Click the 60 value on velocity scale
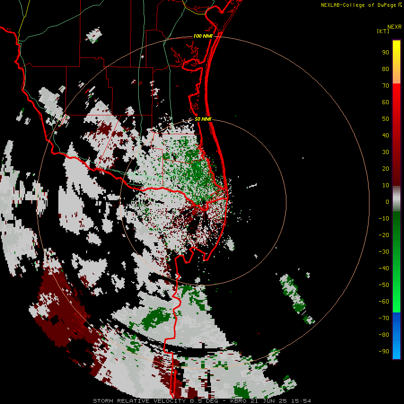 click(386, 102)
